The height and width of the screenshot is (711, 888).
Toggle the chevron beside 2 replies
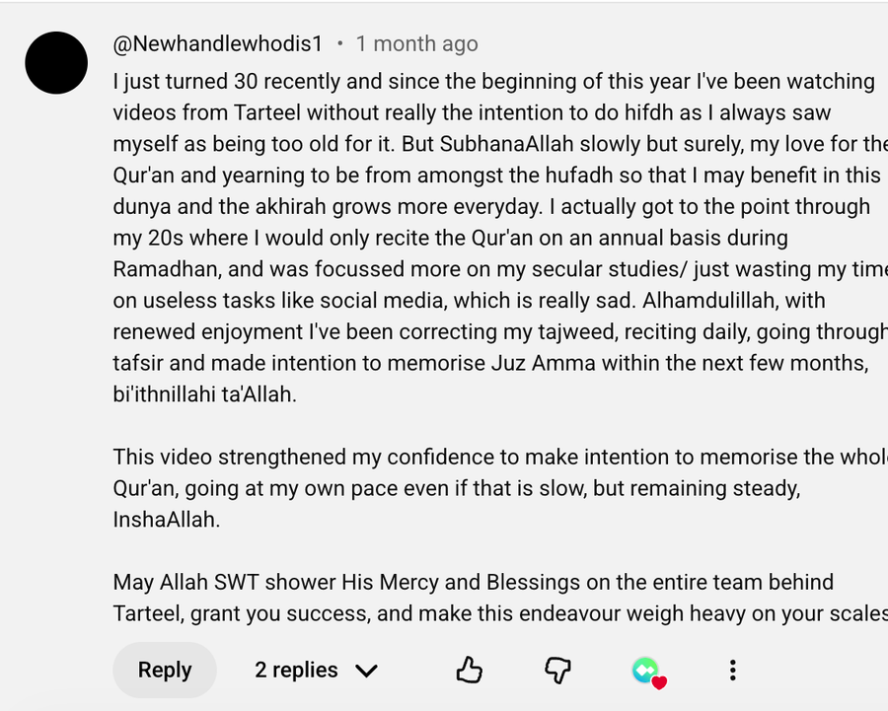click(366, 671)
